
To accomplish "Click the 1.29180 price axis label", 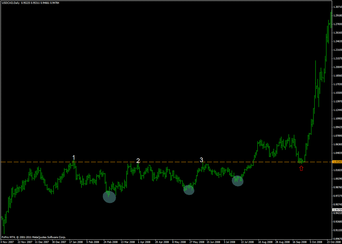I will click(x=337, y=16).
